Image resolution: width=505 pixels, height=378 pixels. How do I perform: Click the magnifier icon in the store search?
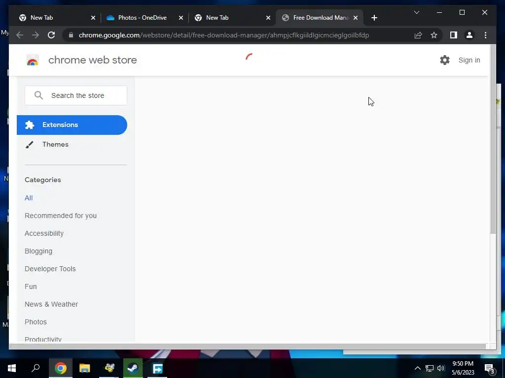(38, 95)
